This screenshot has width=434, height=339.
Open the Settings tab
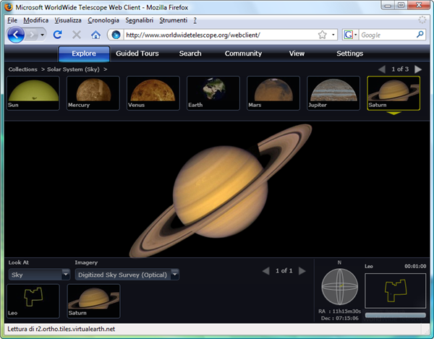349,53
